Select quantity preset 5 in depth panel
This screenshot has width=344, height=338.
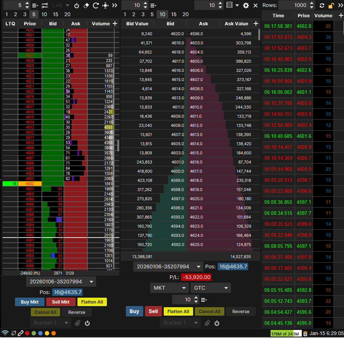click(152, 14)
